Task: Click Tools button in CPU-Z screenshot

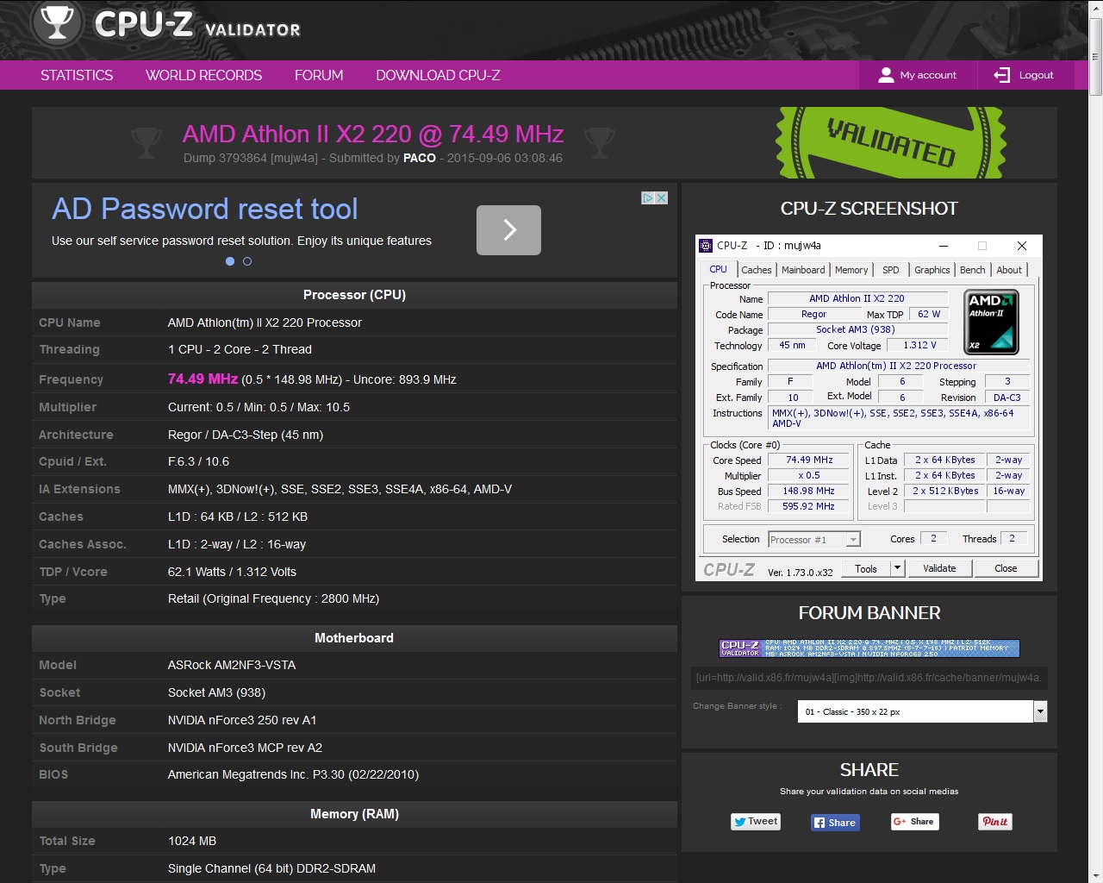Action: pos(866,568)
